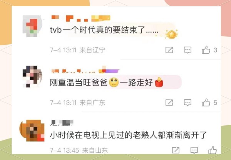Open the username starting with 是
This screenshot has width=231, height=160.
tap(62, 123)
